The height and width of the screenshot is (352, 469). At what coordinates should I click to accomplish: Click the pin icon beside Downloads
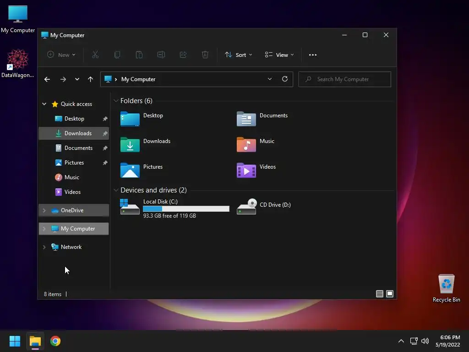tap(105, 133)
